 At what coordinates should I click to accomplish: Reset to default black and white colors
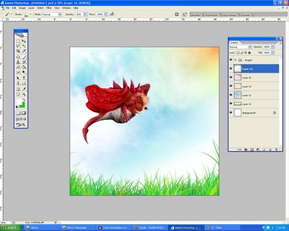(x=17, y=107)
